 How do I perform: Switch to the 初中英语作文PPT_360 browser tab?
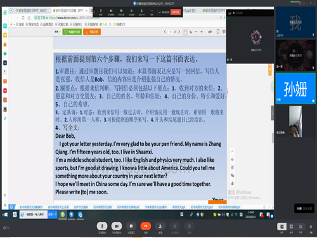pyautogui.click(x=31, y=11)
